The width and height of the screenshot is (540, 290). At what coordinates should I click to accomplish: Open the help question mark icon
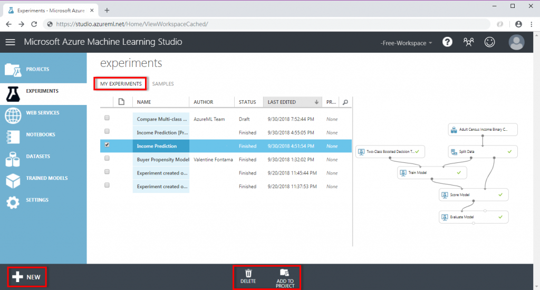click(447, 42)
